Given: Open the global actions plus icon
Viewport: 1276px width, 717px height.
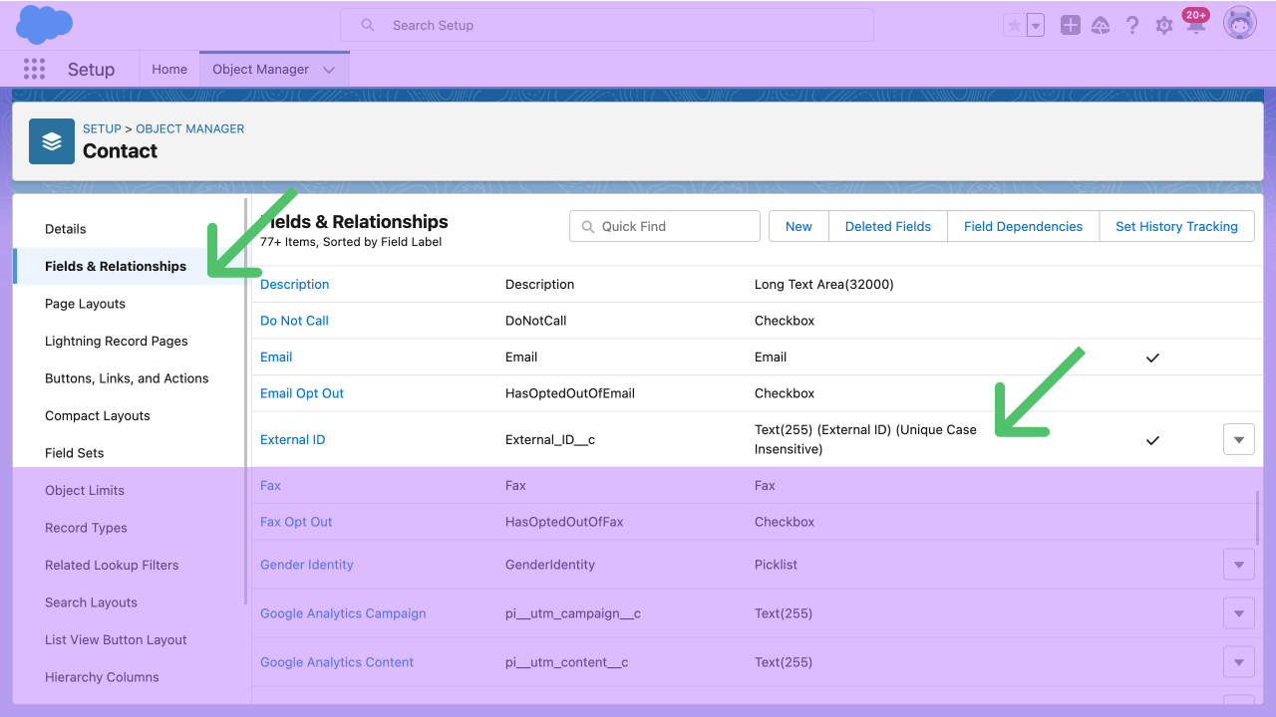Looking at the screenshot, I should point(1071,26).
